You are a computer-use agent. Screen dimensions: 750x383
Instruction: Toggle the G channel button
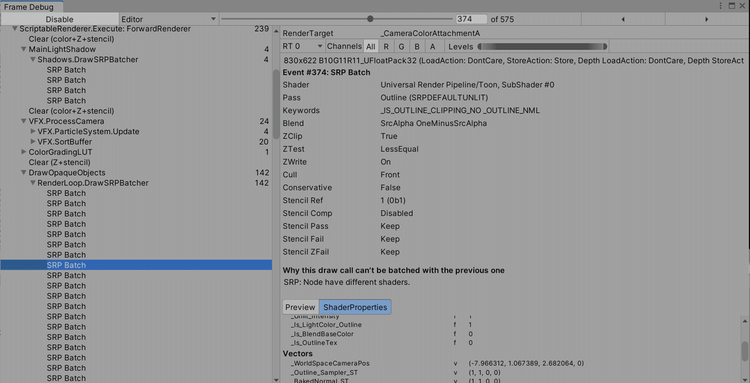(x=402, y=46)
